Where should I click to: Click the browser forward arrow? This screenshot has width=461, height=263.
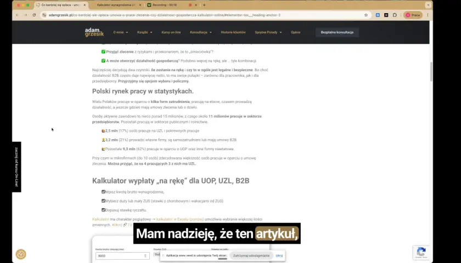(26, 15)
